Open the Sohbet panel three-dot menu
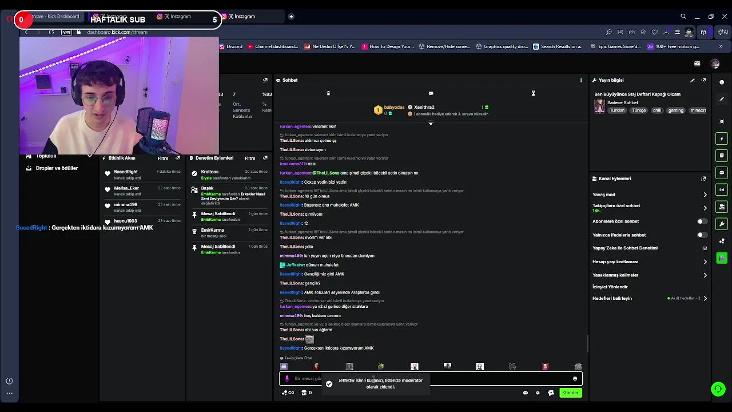The image size is (732, 412). coord(581,80)
